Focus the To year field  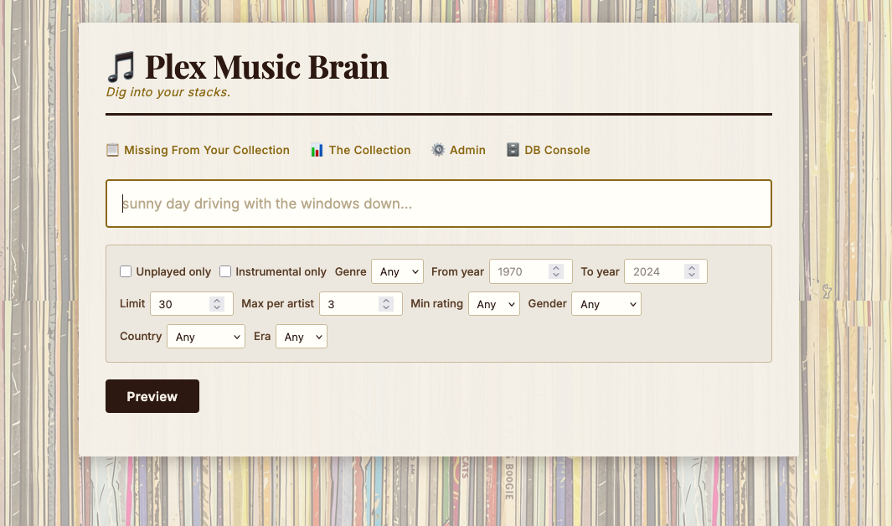pos(666,272)
